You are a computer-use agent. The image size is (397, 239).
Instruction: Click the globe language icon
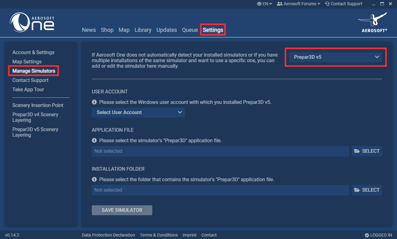click(259, 4)
